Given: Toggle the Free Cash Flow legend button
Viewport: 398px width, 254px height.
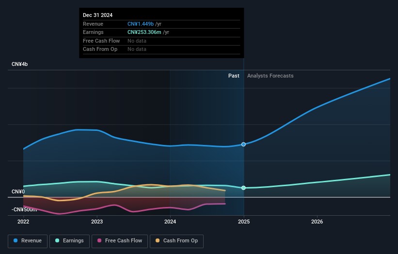Looking at the screenshot, I should pos(120,241).
